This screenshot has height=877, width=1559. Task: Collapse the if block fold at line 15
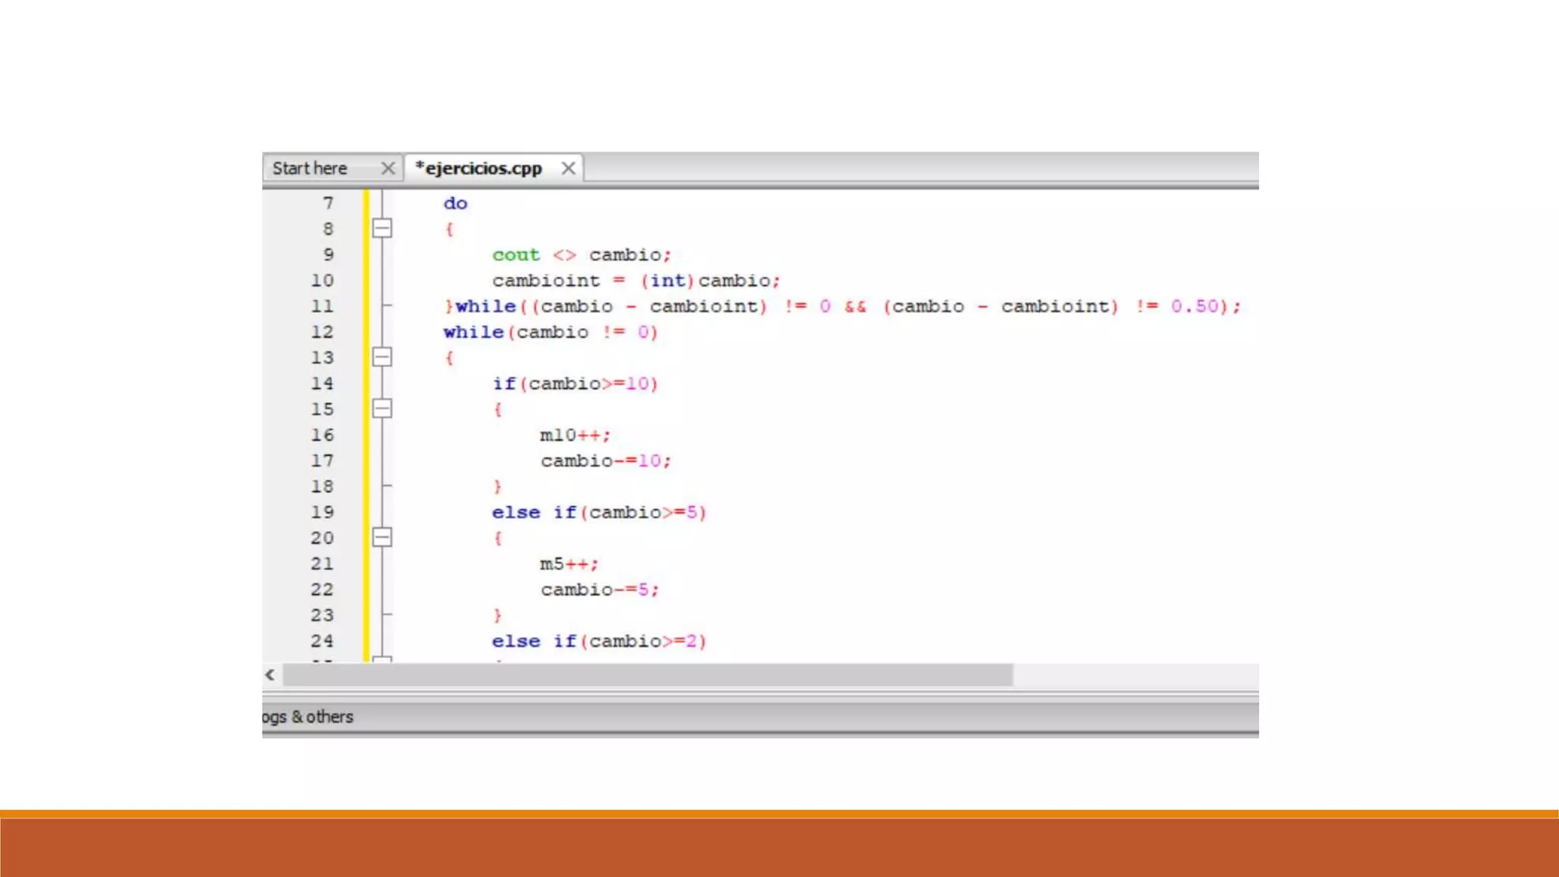click(382, 409)
